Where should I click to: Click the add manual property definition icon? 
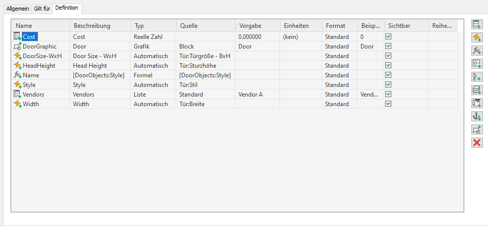pyautogui.click(x=476, y=24)
